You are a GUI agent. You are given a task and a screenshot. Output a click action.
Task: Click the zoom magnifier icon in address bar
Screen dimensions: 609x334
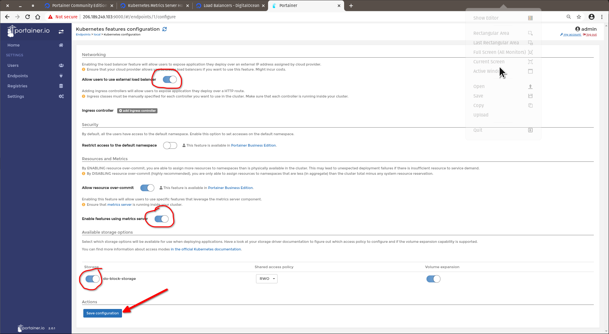point(569,17)
